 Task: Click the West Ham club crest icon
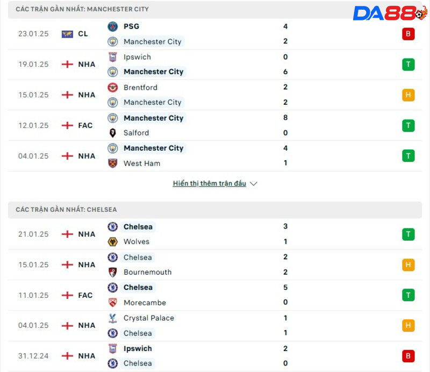pos(112,163)
